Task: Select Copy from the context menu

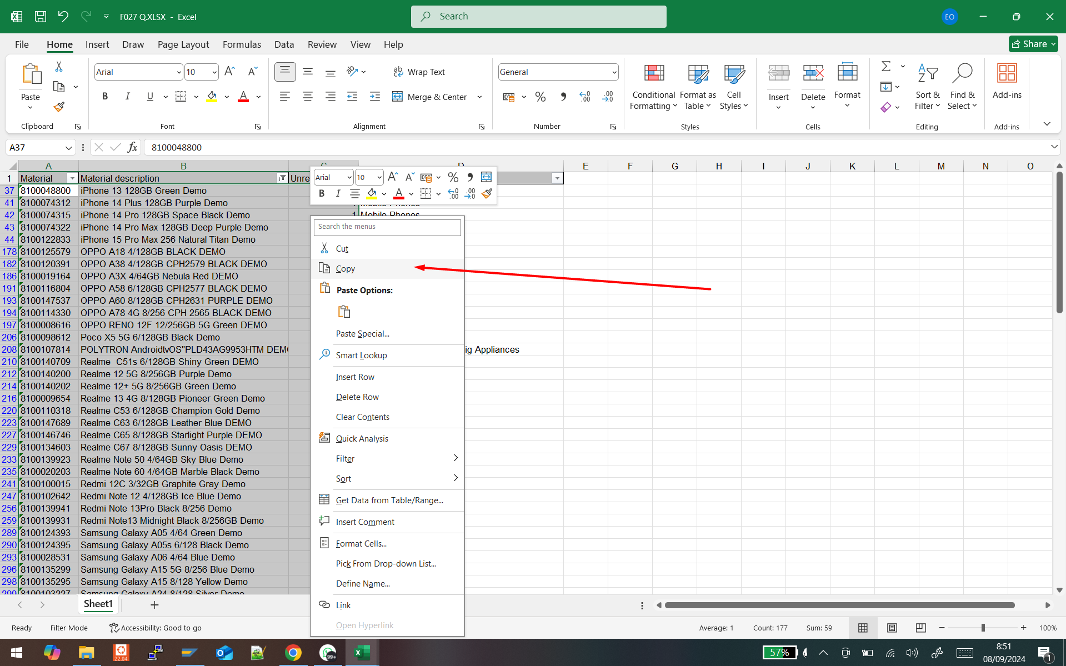Action: 345,269
